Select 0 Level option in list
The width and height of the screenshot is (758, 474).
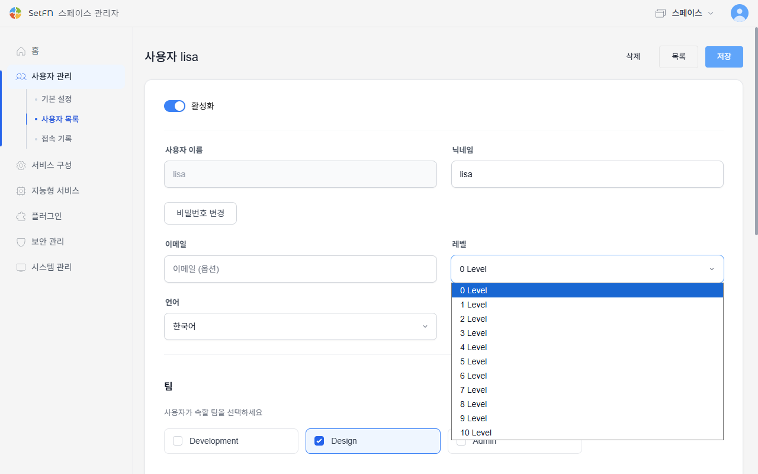(587, 290)
